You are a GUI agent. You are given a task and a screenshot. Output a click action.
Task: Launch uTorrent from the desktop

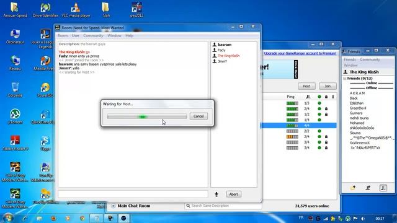[x=15, y=116]
